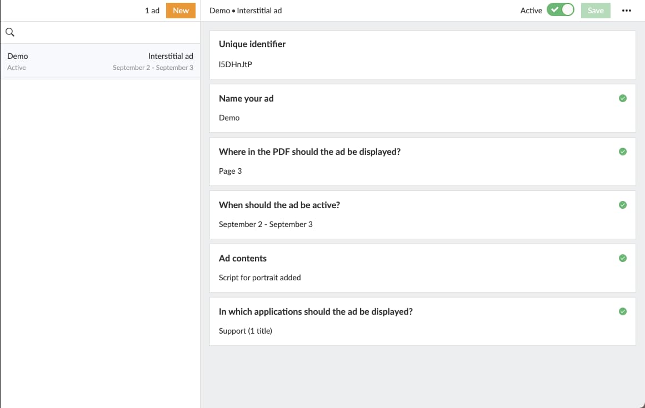Click the green checkmark on Name your ad

(622, 98)
